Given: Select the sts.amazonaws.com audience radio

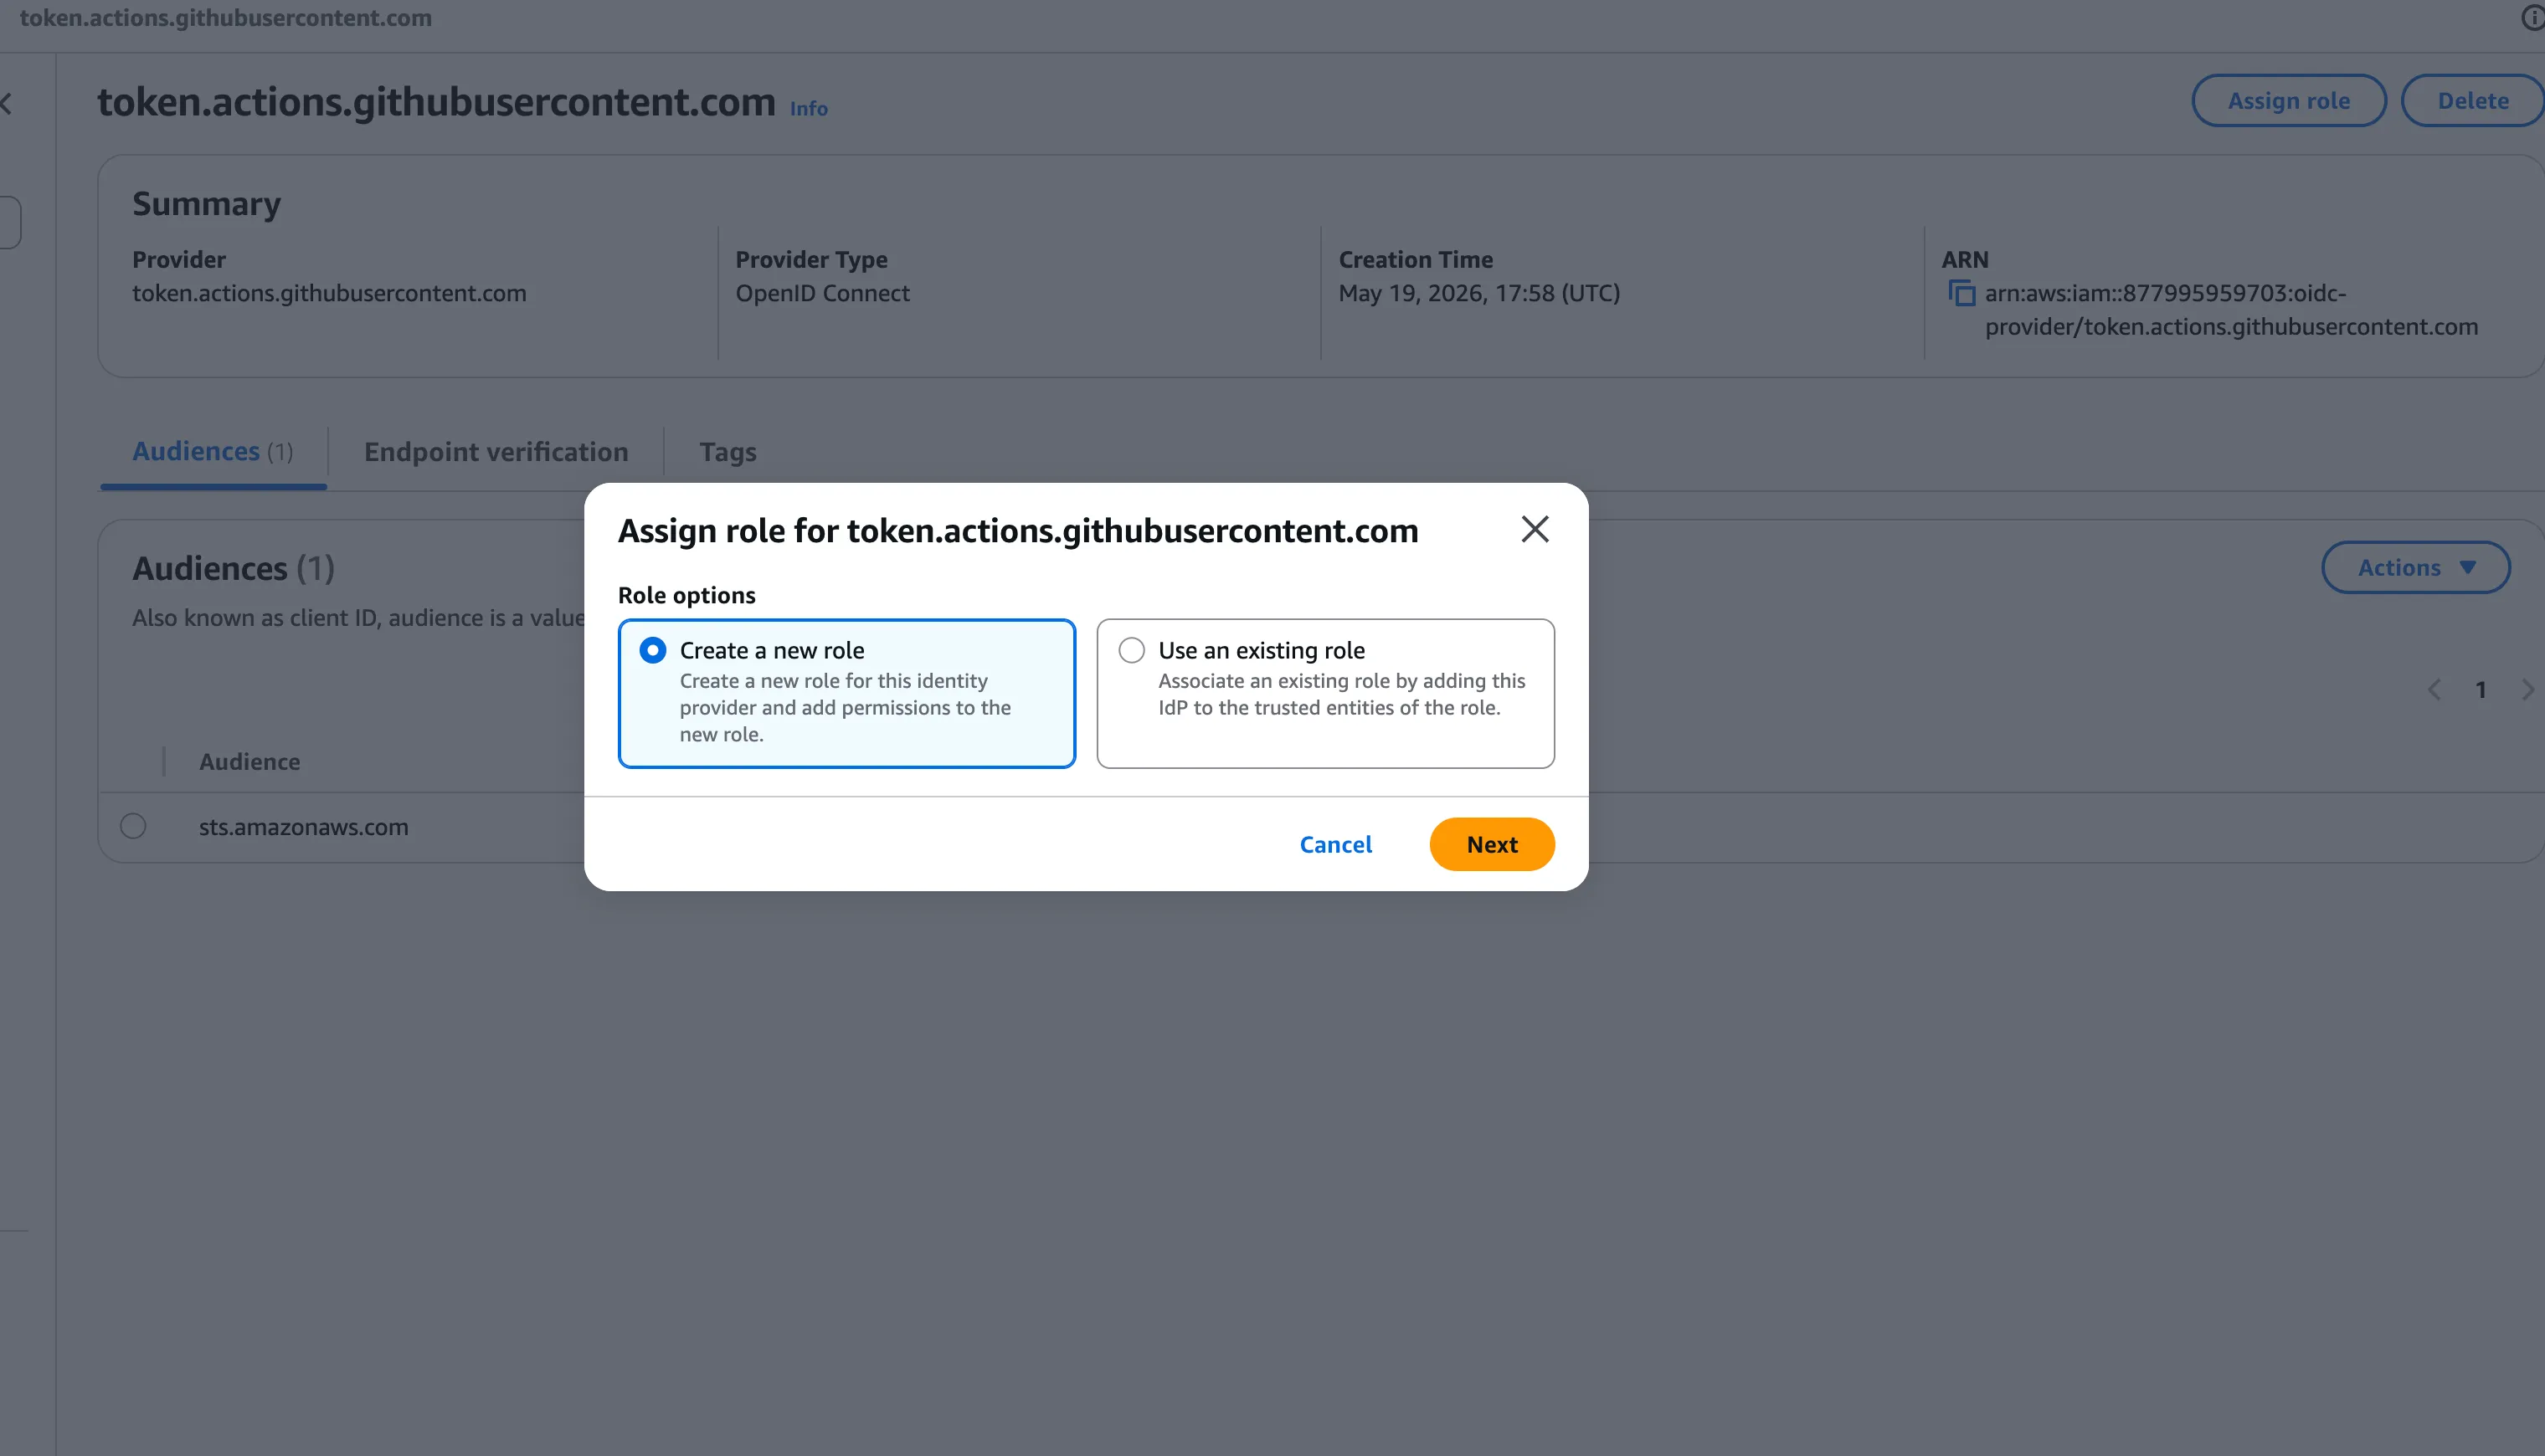Looking at the screenshot, I should pos(133,826).
